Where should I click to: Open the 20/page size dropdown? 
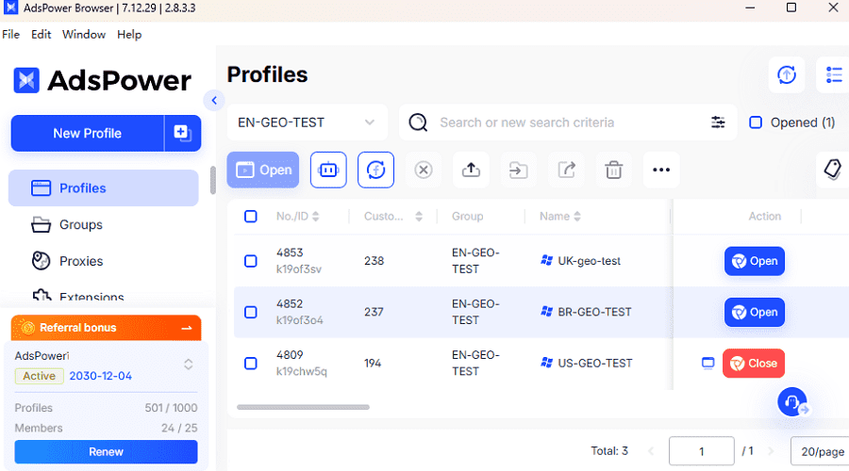click(821, 451)
